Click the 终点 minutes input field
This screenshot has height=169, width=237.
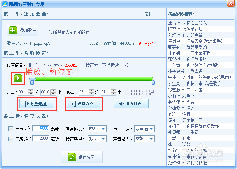84,92
